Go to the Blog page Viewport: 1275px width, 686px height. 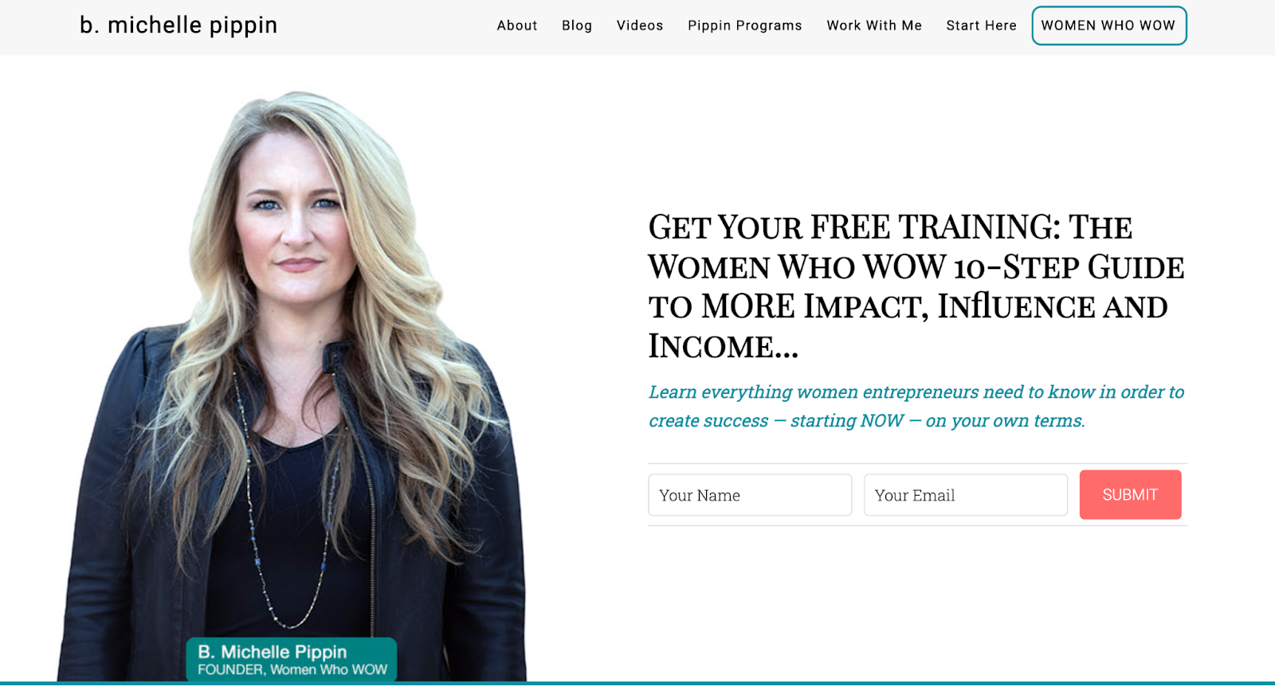pos(577,25)
